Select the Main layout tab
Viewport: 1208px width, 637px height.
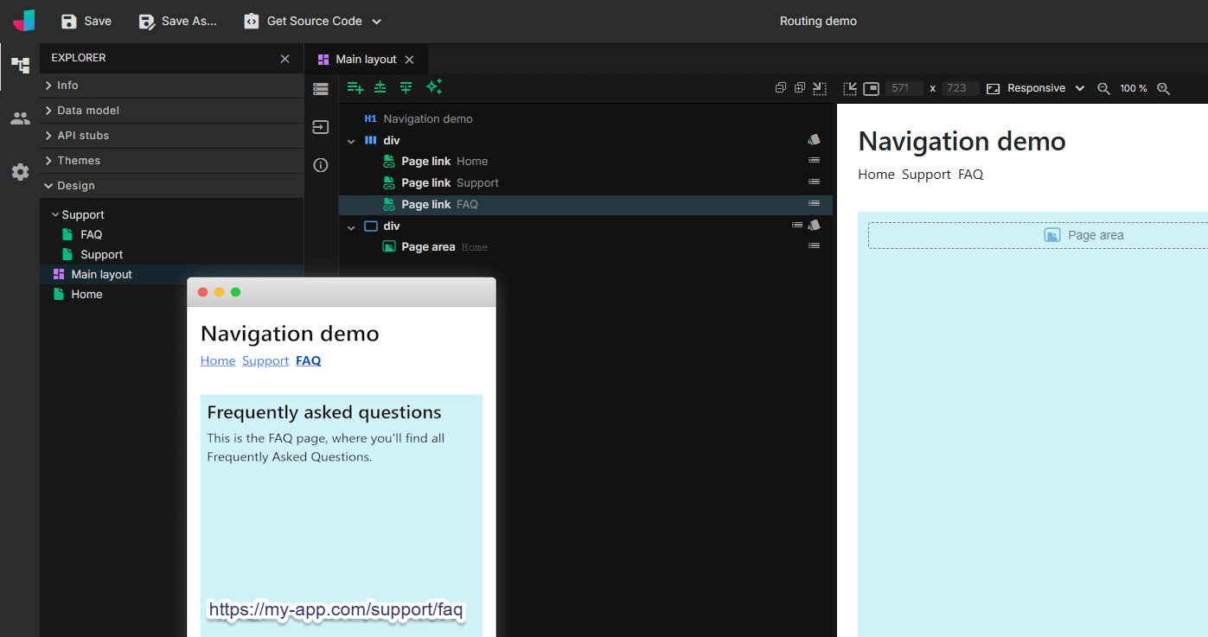tap(365, 60)
